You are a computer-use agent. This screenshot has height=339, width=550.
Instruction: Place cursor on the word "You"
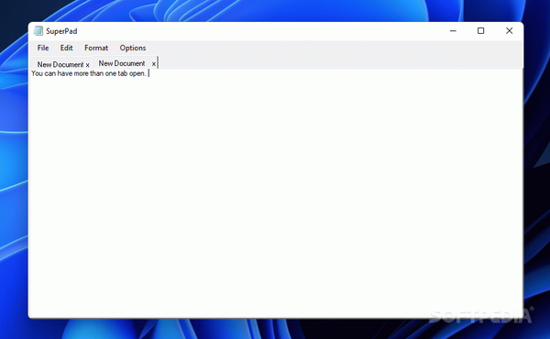tap(37, 73)
